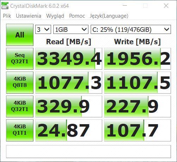This screenshot has width=177, height=162.
Task: Close the CrystalDiskMark window
Action: tap(166, 6)
